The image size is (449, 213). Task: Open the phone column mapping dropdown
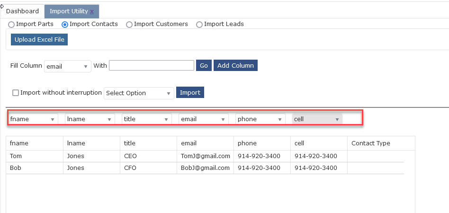pos(260,119)
